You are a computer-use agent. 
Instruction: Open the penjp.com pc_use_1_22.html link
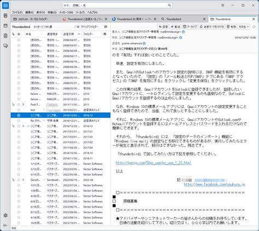point(154,163)
